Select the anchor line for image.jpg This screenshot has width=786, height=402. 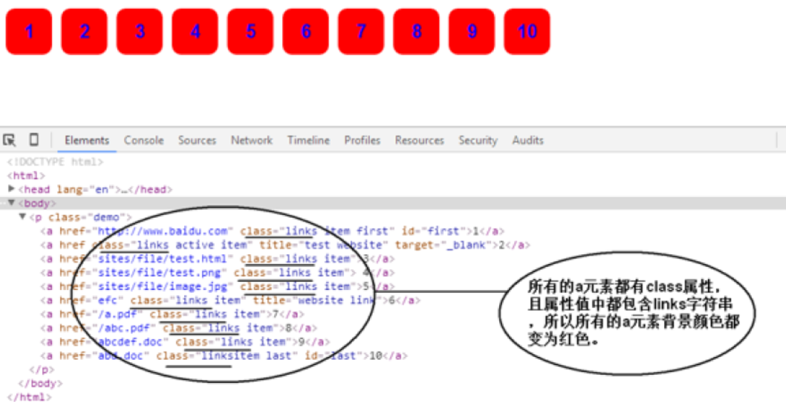click(218, 287)
